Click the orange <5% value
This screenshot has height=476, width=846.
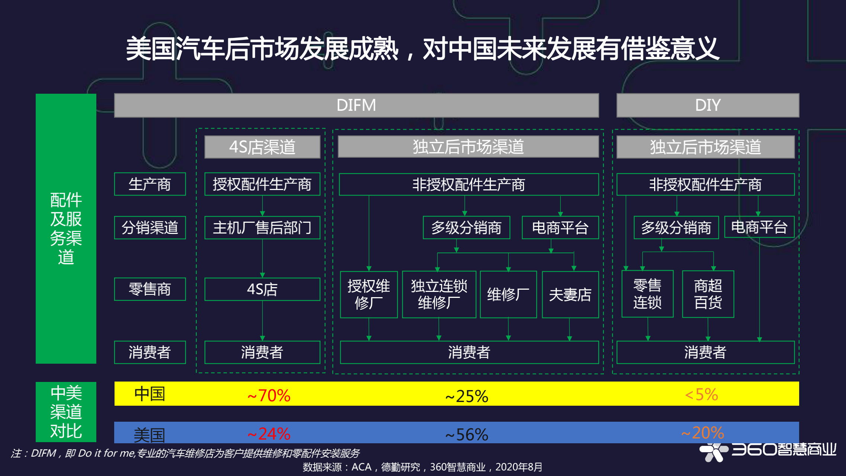[701, 395]
